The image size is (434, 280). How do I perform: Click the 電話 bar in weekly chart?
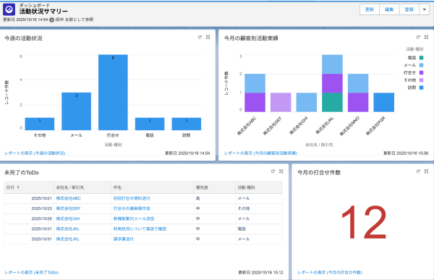(150, 124)
